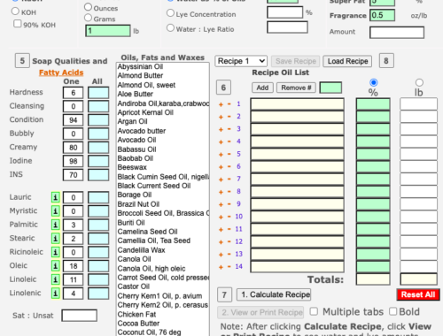
Task: Click minus icon for oil row 13
Action: [229, 254]
